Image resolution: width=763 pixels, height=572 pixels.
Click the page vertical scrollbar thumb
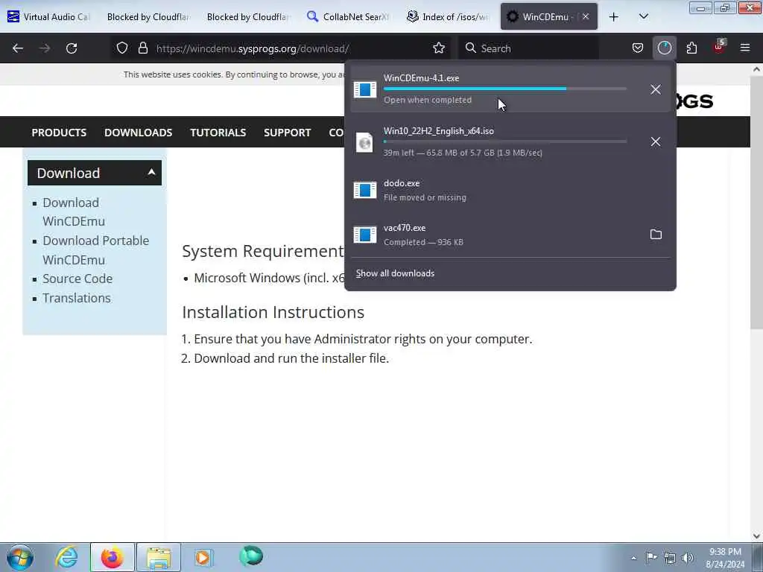pyautogui.click(x=756, y=203)
